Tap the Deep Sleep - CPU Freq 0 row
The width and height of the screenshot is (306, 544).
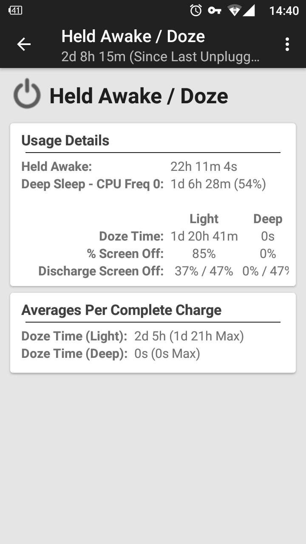click(x=144, y=184)
